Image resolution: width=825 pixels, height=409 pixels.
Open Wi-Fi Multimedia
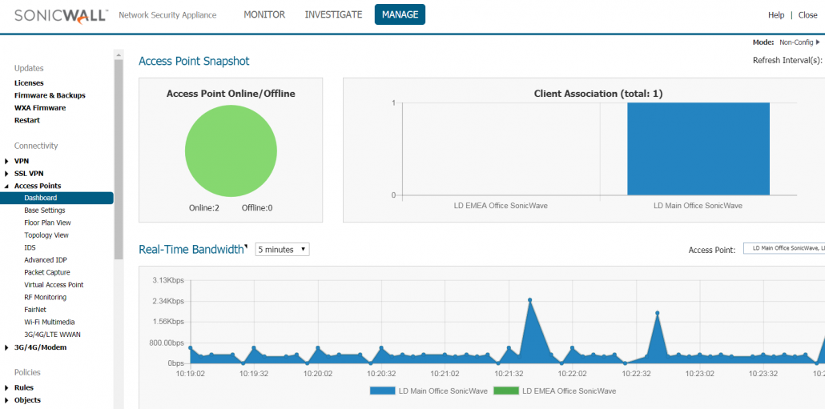coord(50,322)
